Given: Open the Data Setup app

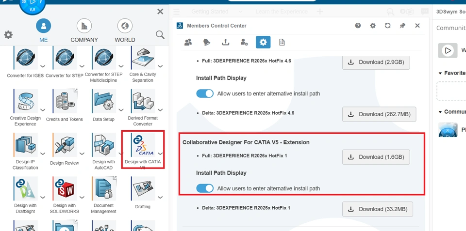Looking at the screenshot, I should pos(104,101).
